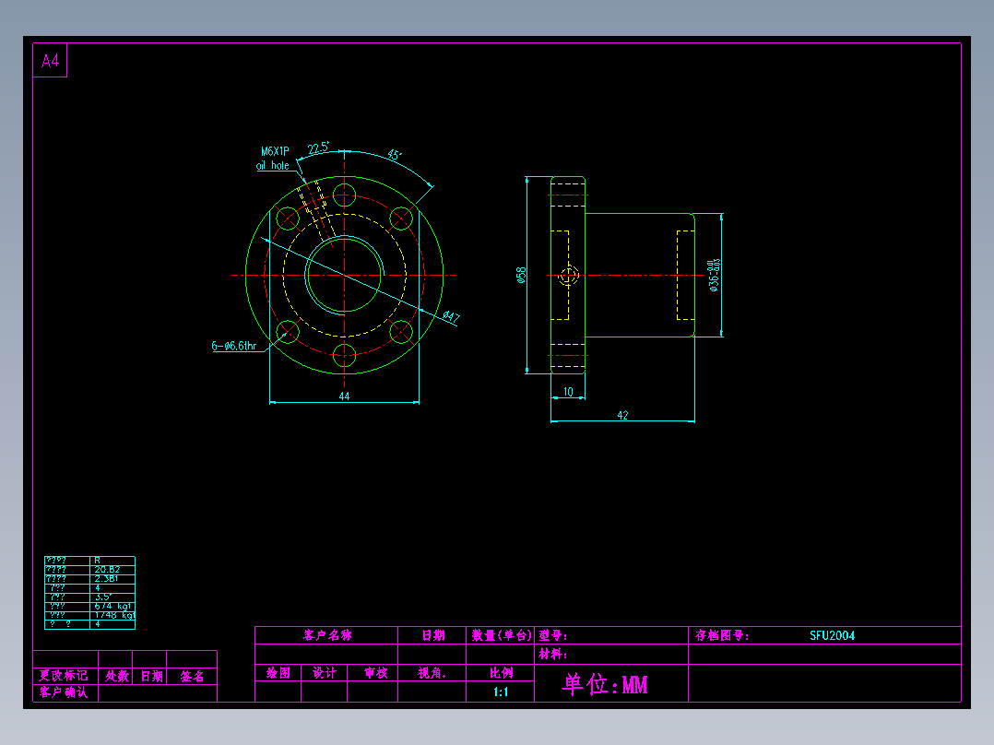Select the 10 flange thickness dimension
The width and height of the screenshot is (994, 745).
[568, 392]
